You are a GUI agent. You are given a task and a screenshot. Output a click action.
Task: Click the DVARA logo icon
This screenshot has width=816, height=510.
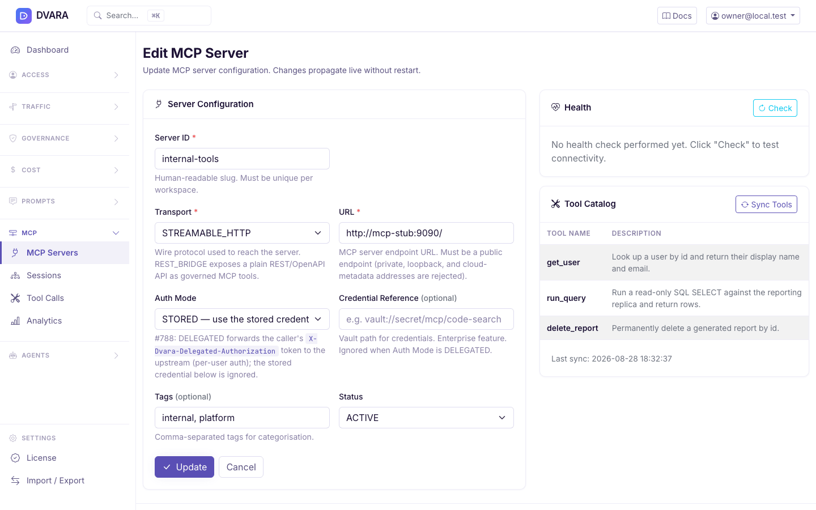point(24,16)
